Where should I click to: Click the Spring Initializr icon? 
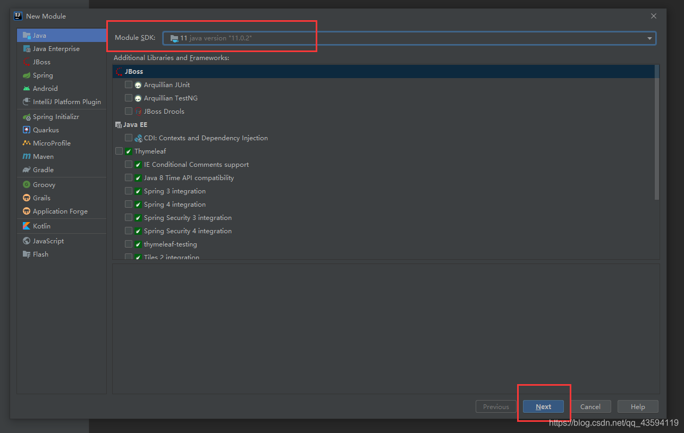[27, 117]
